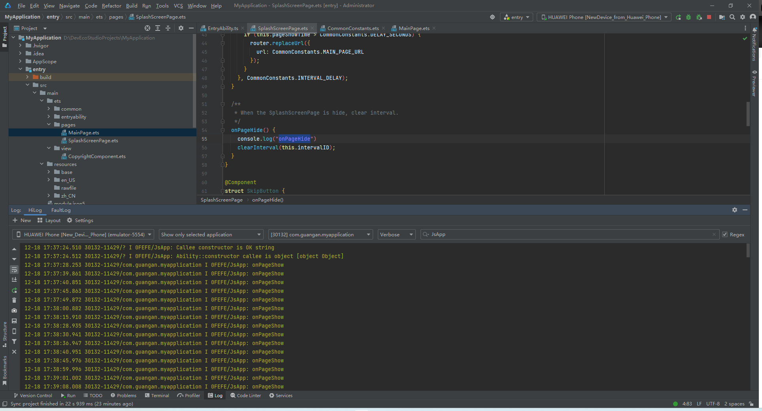Open Show only selected application dropdown
The width and height of the screenshot is (762, 411).
[x=211, y=234]
